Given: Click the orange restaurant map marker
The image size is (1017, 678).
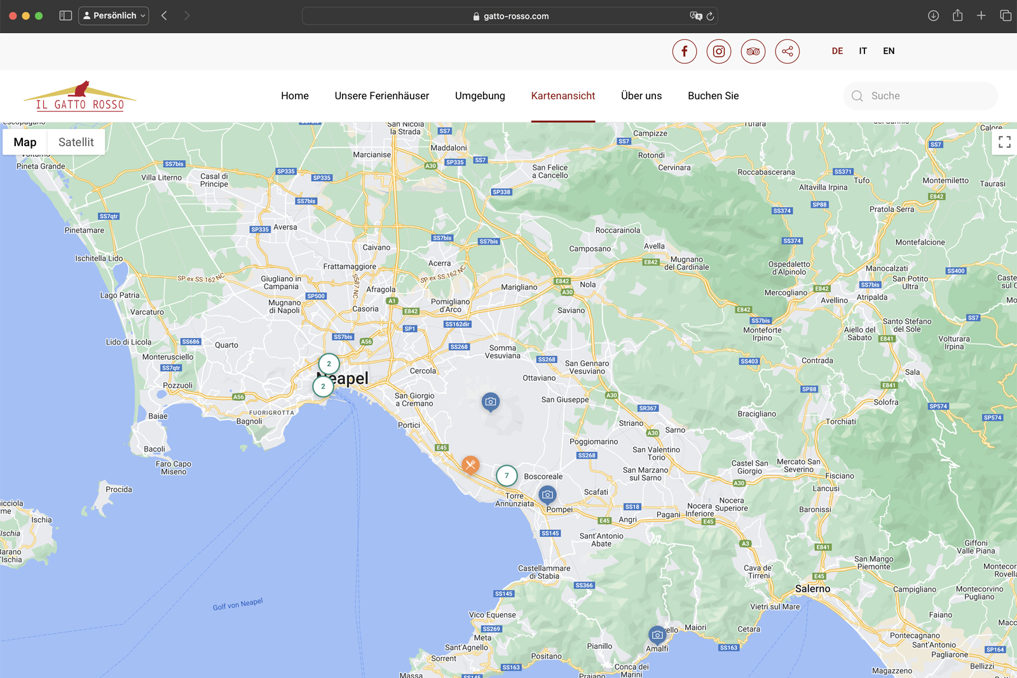Looking at the screenshot, I should click(470, 464).
